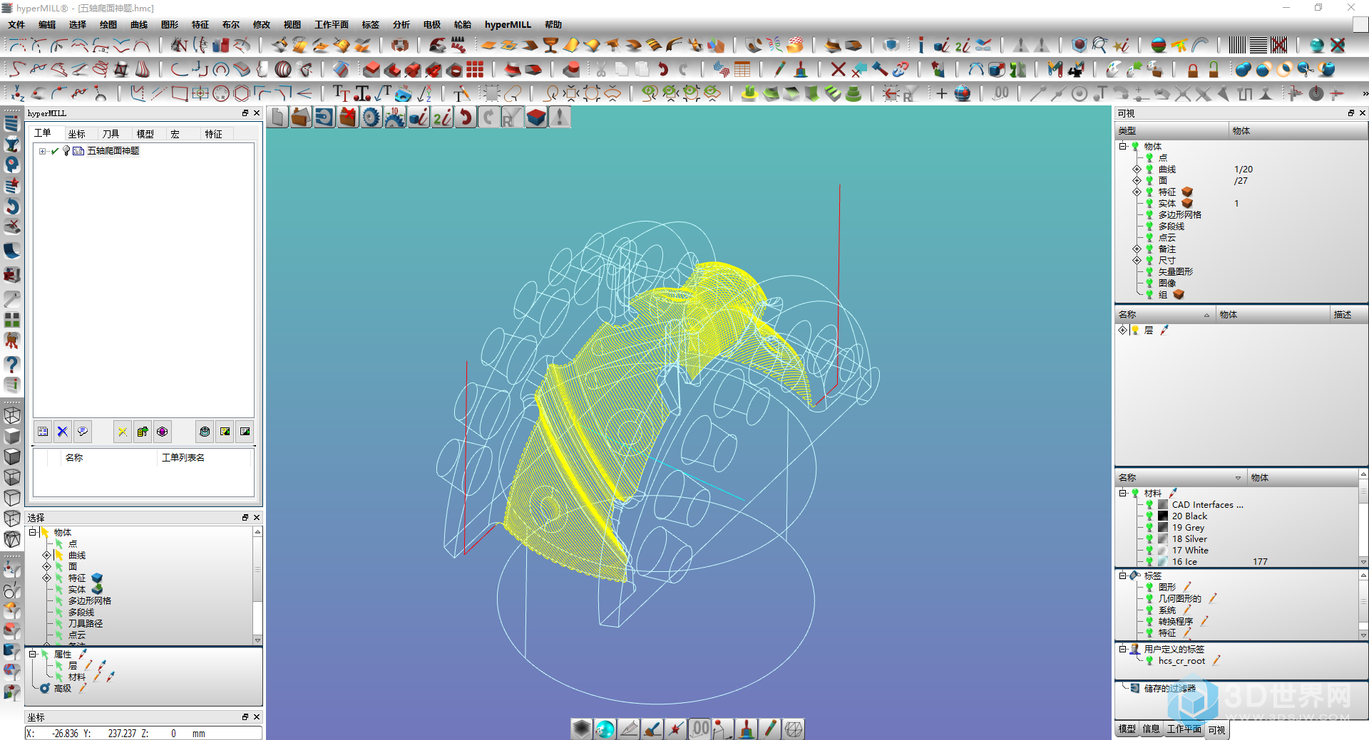
Task: Click the 类型 column header
Action: 1171,131
